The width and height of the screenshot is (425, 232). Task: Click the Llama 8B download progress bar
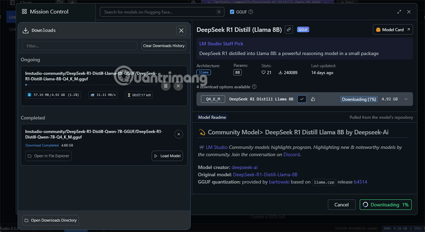click(92, 85)
